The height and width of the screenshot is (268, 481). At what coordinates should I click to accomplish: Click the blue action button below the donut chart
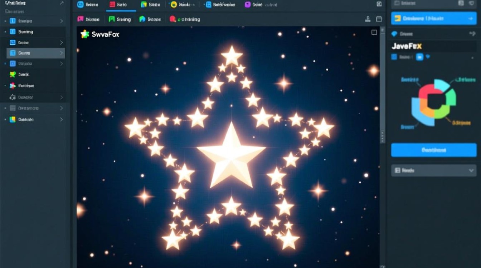click(x=433, y=150)
